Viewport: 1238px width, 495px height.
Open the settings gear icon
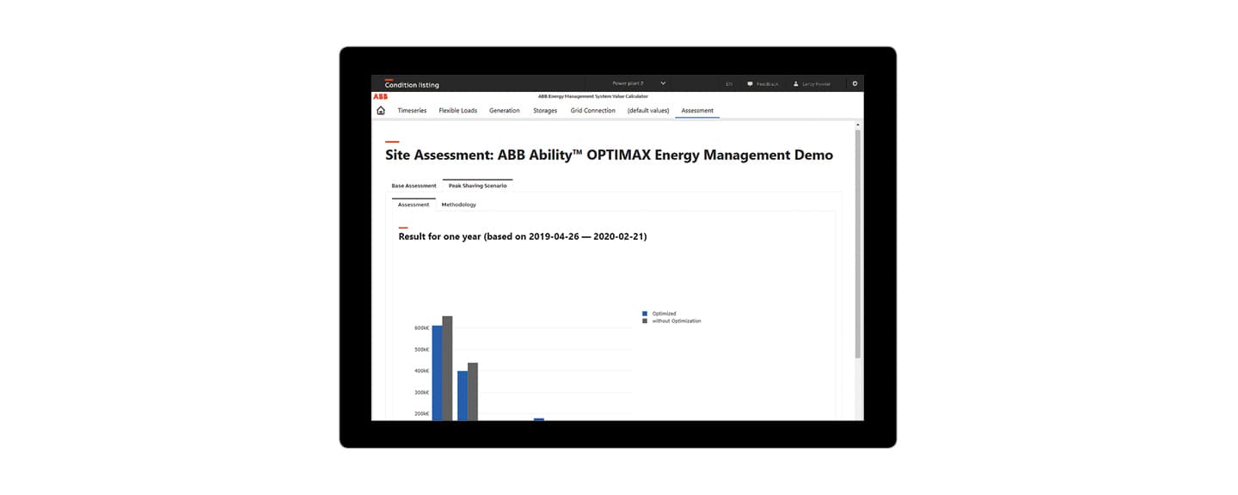point(855,83)
